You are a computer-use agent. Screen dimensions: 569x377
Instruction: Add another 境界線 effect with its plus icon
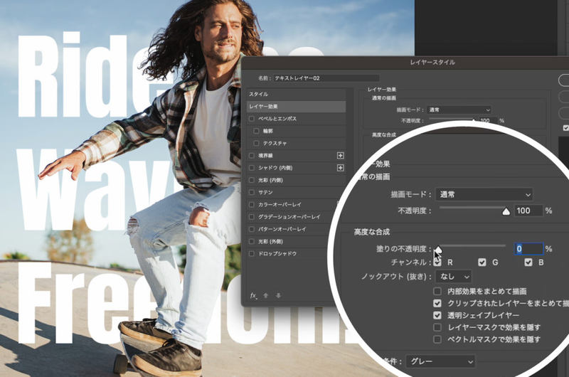(341, 156)
